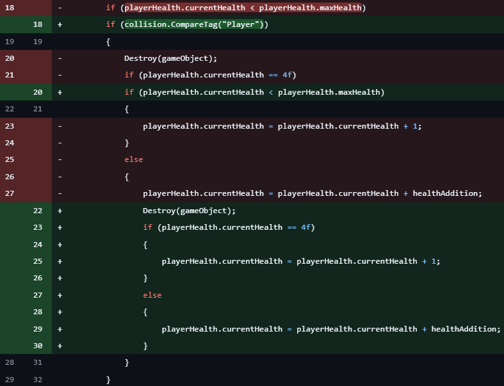
Task: Click new line number 32
Action: pyautogui.click(x=38, y=380)
